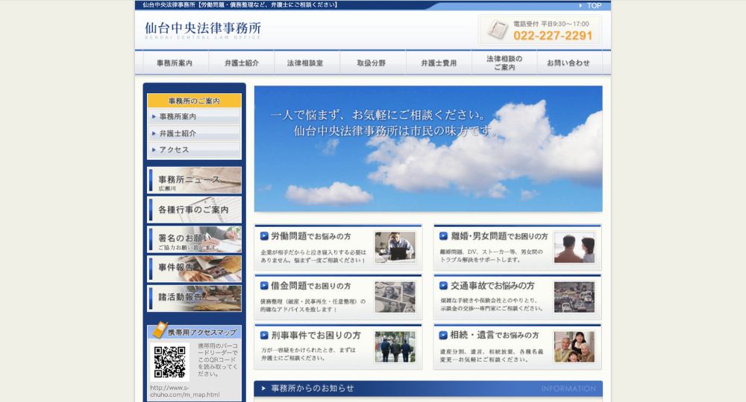Image resolution: width=746 pixels, height=402 pixels.
Task: Click arrow icon next to 相続・遺言 heading
Action: point(443,336)
